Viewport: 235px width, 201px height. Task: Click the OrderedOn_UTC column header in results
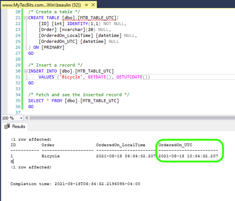pos(175,145)
